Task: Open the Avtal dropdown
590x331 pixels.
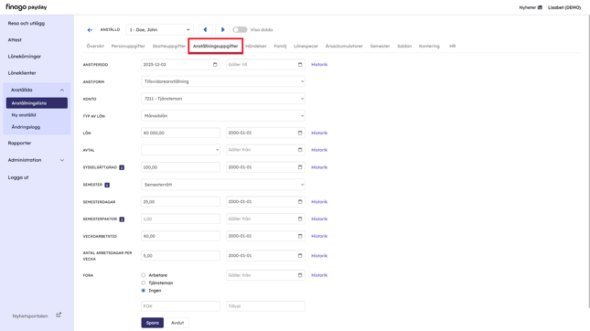Action: pyautogui.click(x=180, y=150)
